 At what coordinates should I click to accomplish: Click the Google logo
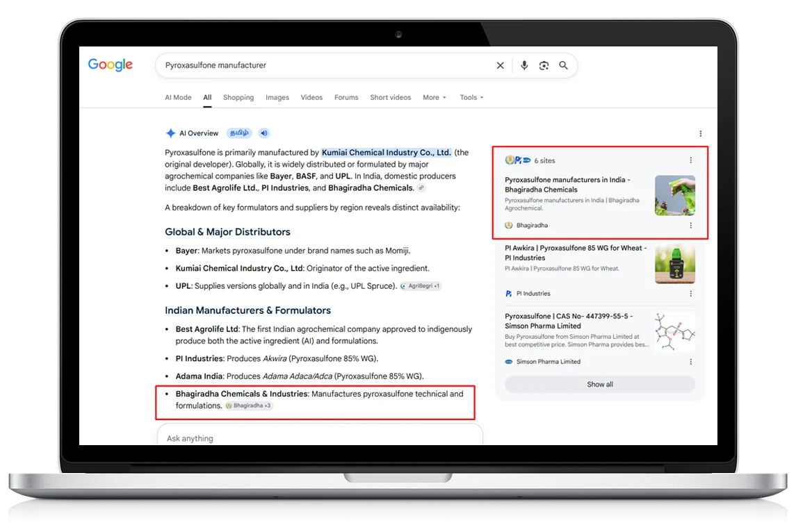(110, 65)
